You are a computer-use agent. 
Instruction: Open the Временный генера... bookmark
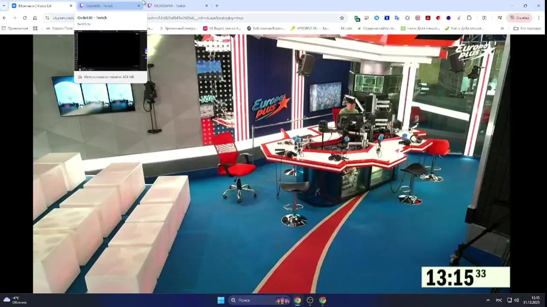tap(178, 29)
